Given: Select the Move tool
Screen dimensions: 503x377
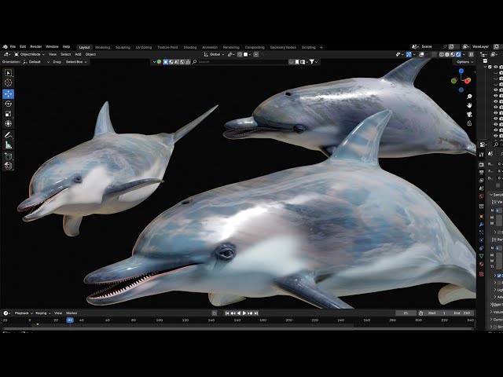Looking at the screenshot, I should click(x=8, y=94).
